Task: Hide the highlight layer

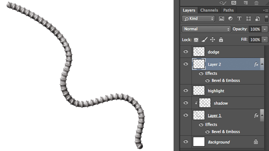Action: [x=186, y=90]
